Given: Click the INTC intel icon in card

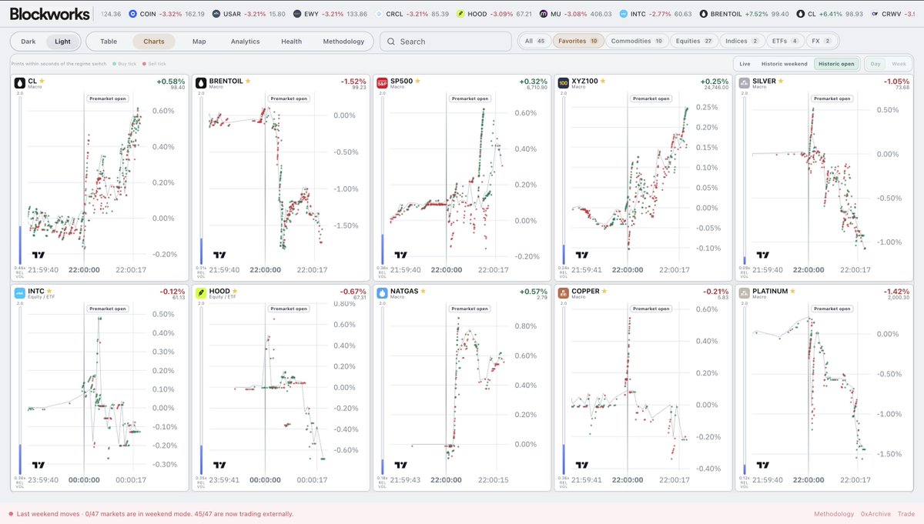Looking at the screenshot, I should coord(19,293).
